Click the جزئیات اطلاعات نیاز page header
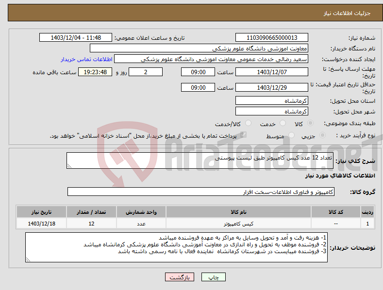This screenshot has width=383, height=290. [347, 13]
